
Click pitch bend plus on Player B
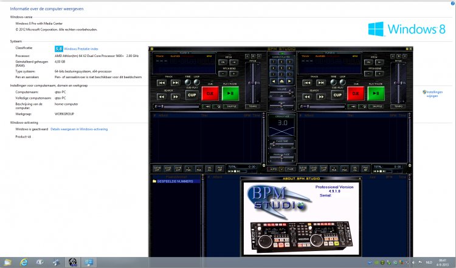[379, 74]
